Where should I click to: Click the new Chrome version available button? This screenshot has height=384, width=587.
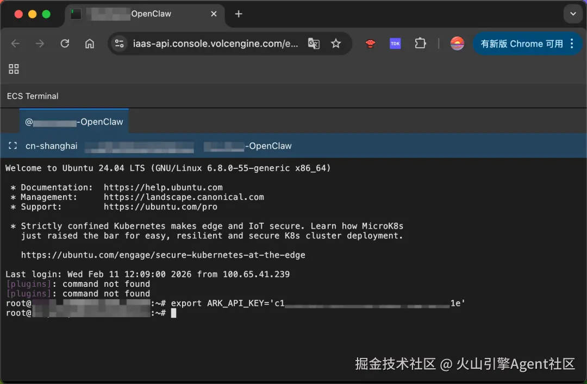point(522,44)
